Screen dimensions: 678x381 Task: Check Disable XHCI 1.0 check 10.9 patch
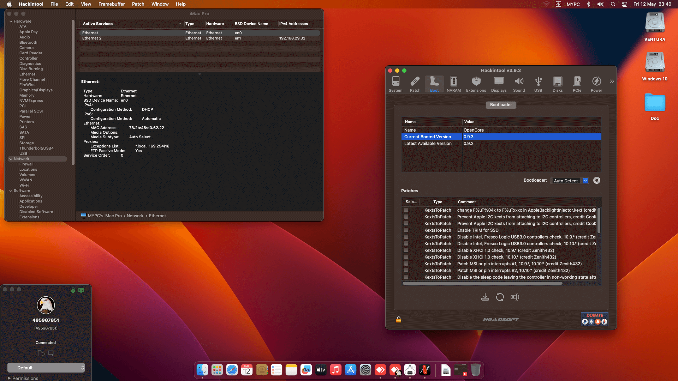pos(406,250)
